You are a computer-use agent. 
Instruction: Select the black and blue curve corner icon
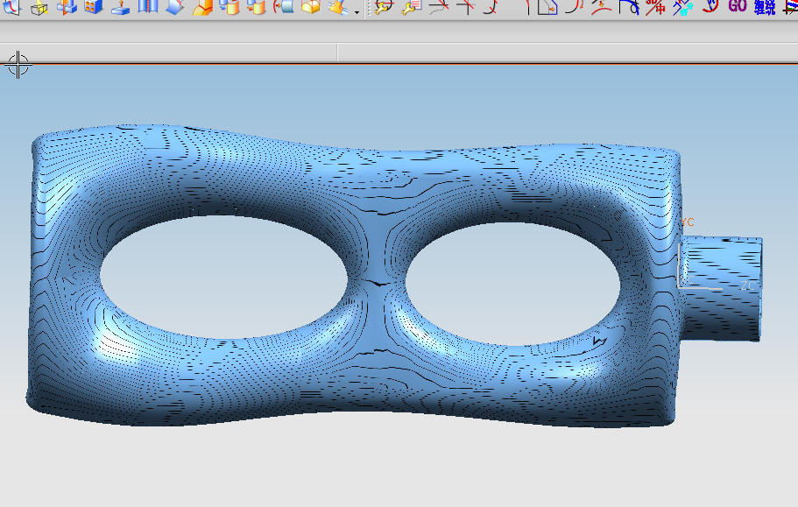pos(629,7)
